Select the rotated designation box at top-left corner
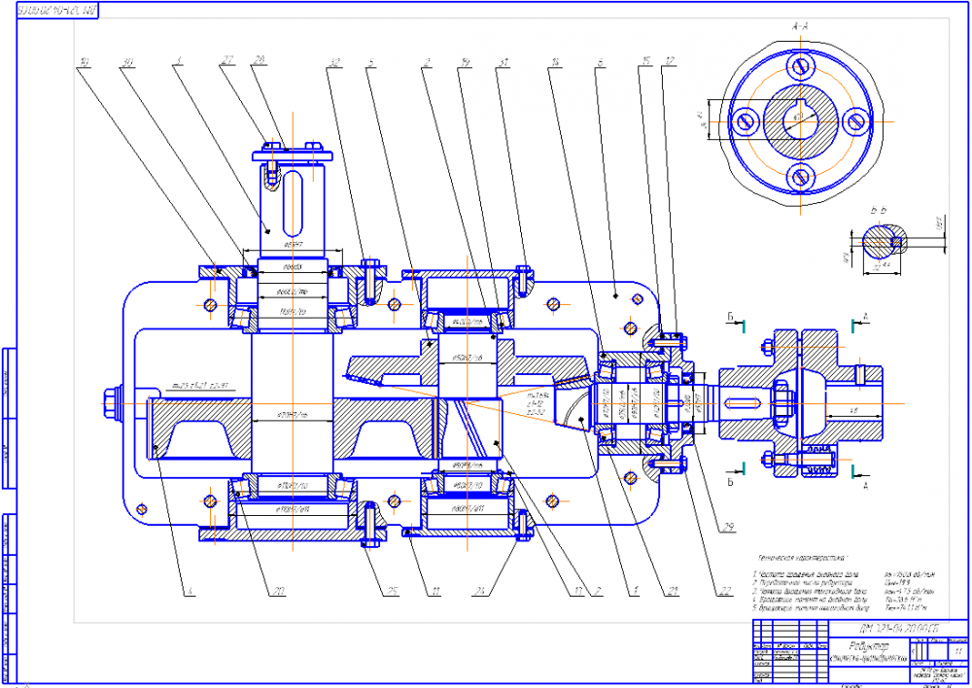972x688 pixels. [57, 11]
